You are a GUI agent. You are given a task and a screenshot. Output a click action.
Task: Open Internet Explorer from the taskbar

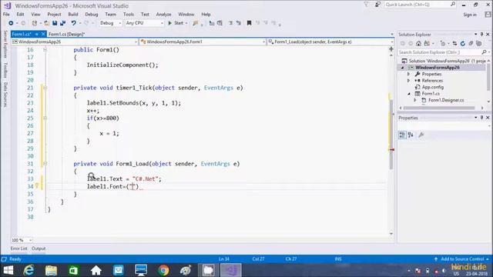tap(29, 270)
